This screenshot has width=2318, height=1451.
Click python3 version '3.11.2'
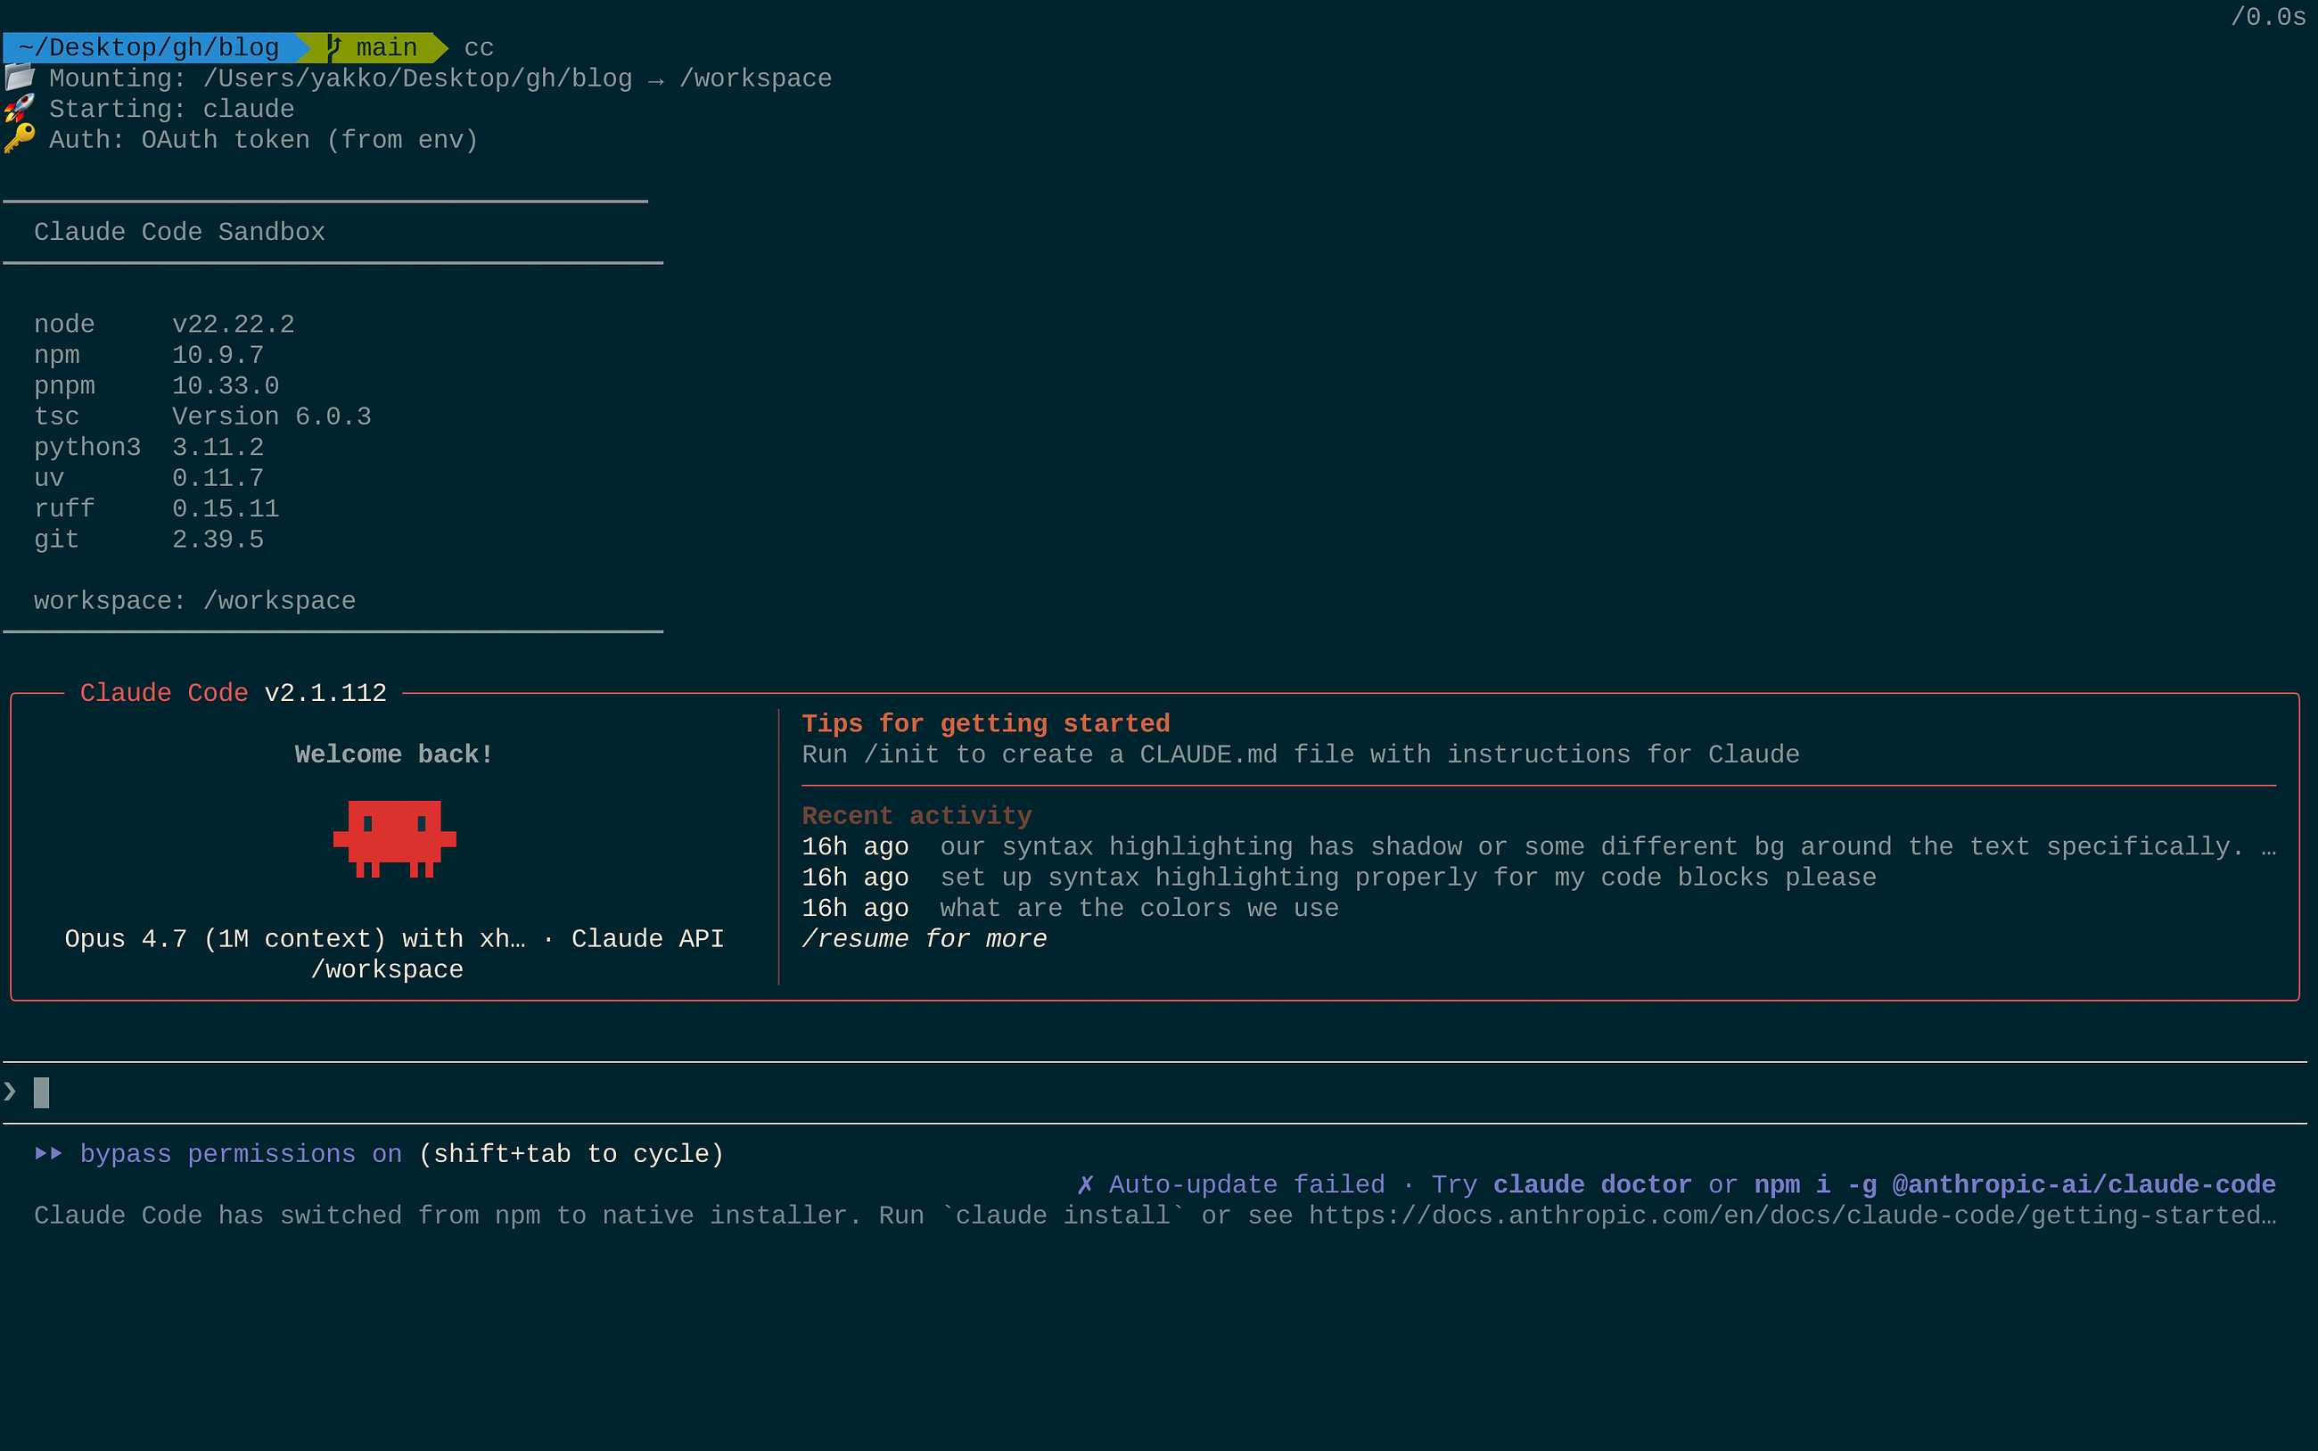tap(218, 447)
